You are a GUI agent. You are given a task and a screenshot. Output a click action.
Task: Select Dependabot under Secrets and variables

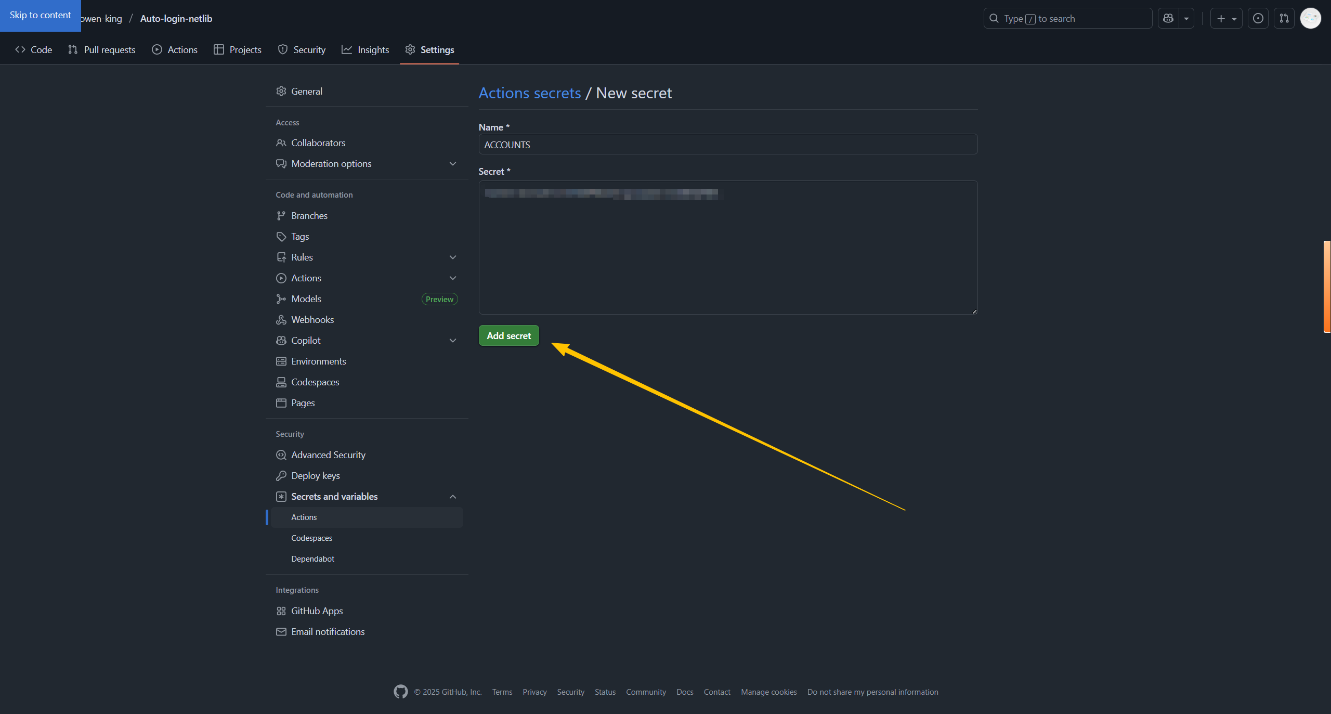click(312, 559)
